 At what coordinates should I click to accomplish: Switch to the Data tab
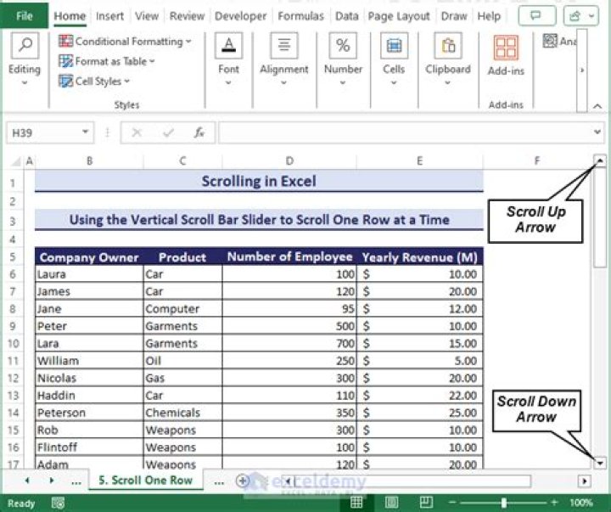pos(346,16)
